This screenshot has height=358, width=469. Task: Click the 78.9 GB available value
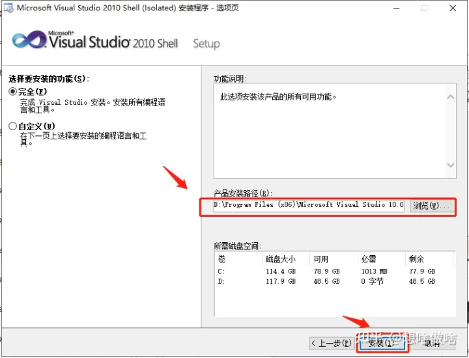[x=326, y=271]
